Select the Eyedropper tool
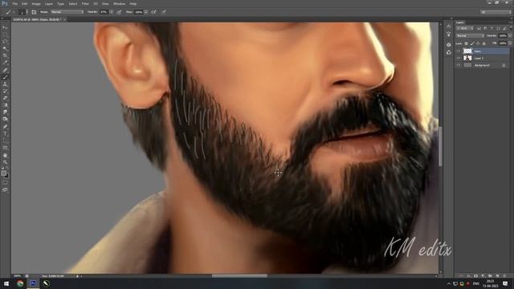 (x=5, y=63)
